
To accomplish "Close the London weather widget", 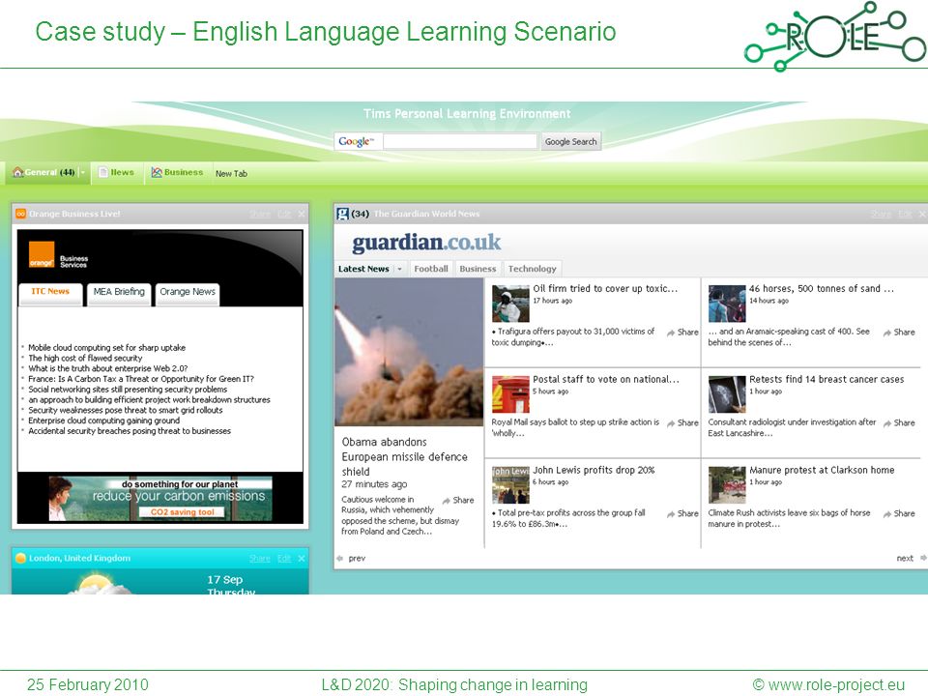I will pos(302,558).
